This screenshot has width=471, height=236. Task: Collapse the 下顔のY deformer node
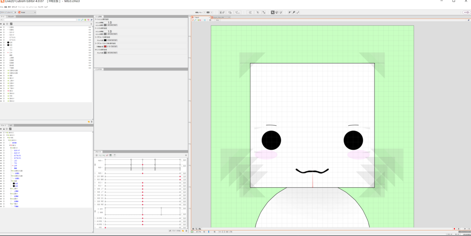11,204
